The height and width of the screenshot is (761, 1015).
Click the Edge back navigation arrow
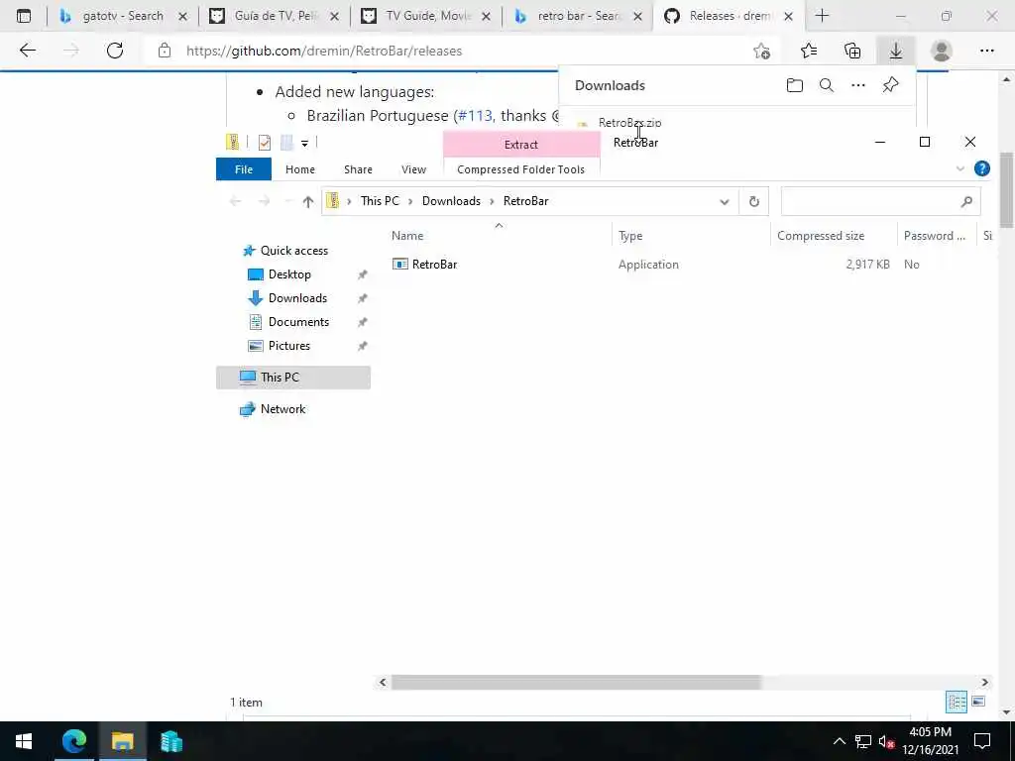(x=27, y=51)
